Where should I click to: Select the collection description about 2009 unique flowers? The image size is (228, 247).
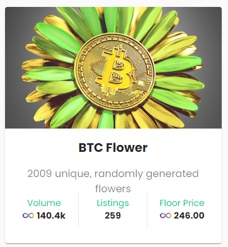pos(113,181)
